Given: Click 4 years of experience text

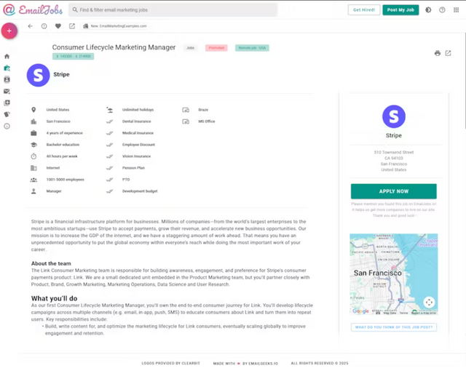Looking at the screenshot, I should [65, 133].
